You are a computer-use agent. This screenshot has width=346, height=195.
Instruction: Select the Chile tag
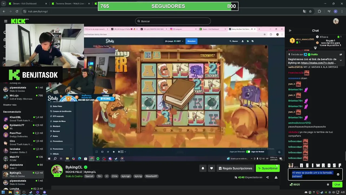point(115,176)
